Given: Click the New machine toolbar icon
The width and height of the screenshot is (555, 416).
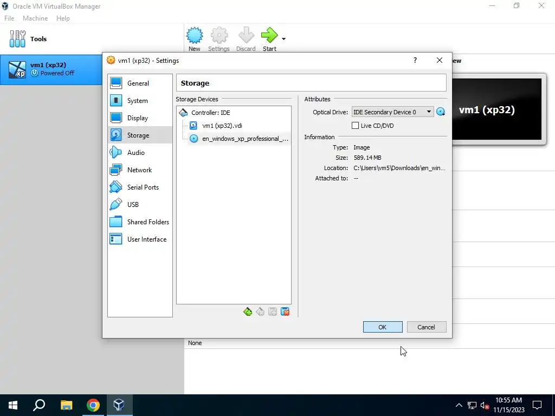Looking at the screenshot, I should [x=195, y=39].
